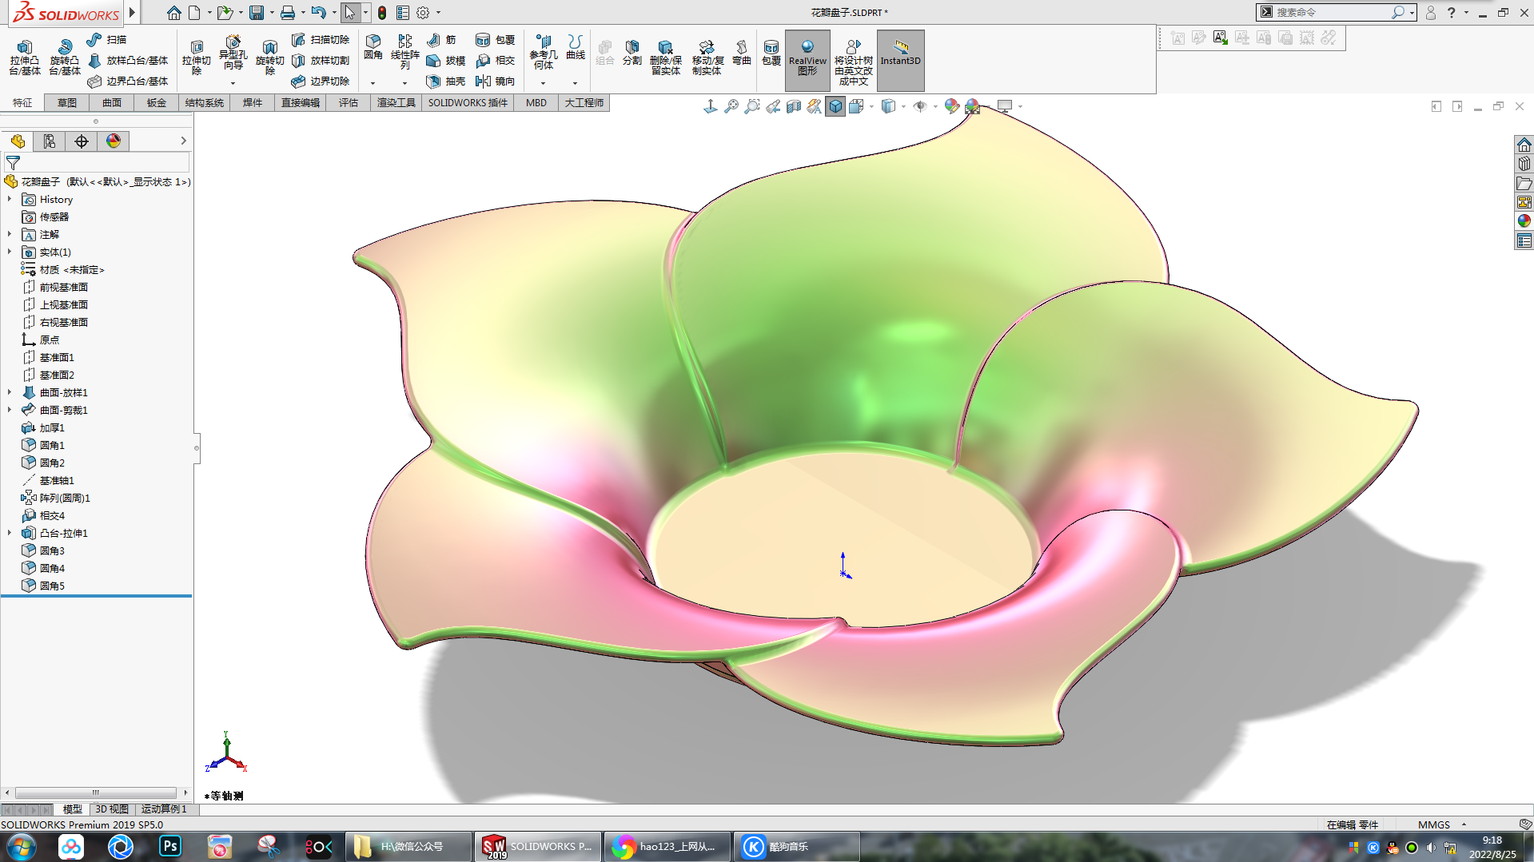Viewport: 1534px width, 862px height.
Task: Click the Section View icon in view toolbar
Action: coord(793,106)
